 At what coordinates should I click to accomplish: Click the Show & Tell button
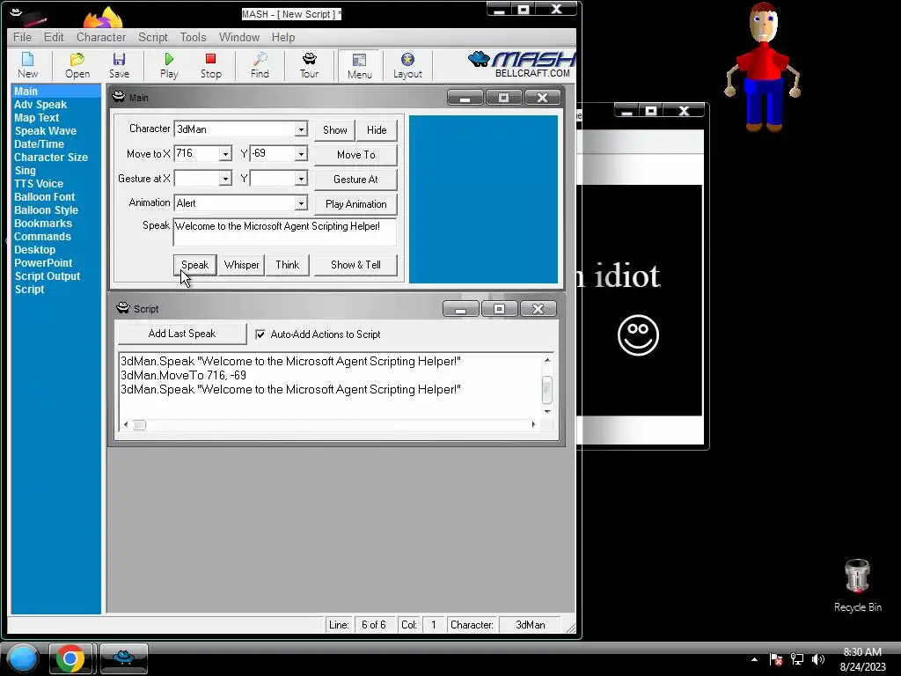point(355,265)
